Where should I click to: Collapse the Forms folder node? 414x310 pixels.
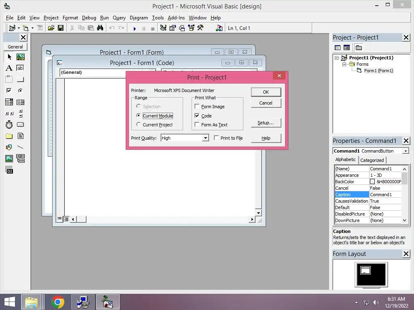[x=344, y=64]
